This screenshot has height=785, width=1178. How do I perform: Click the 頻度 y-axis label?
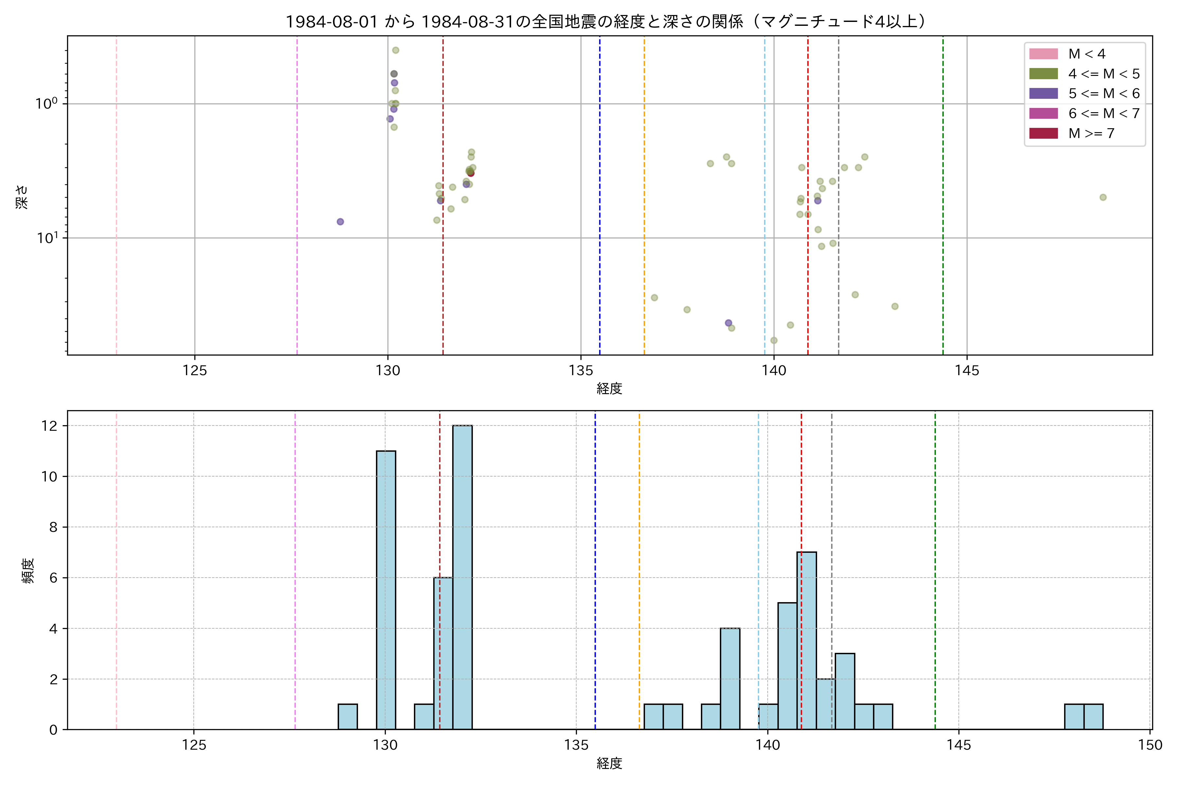pos(28,571)
